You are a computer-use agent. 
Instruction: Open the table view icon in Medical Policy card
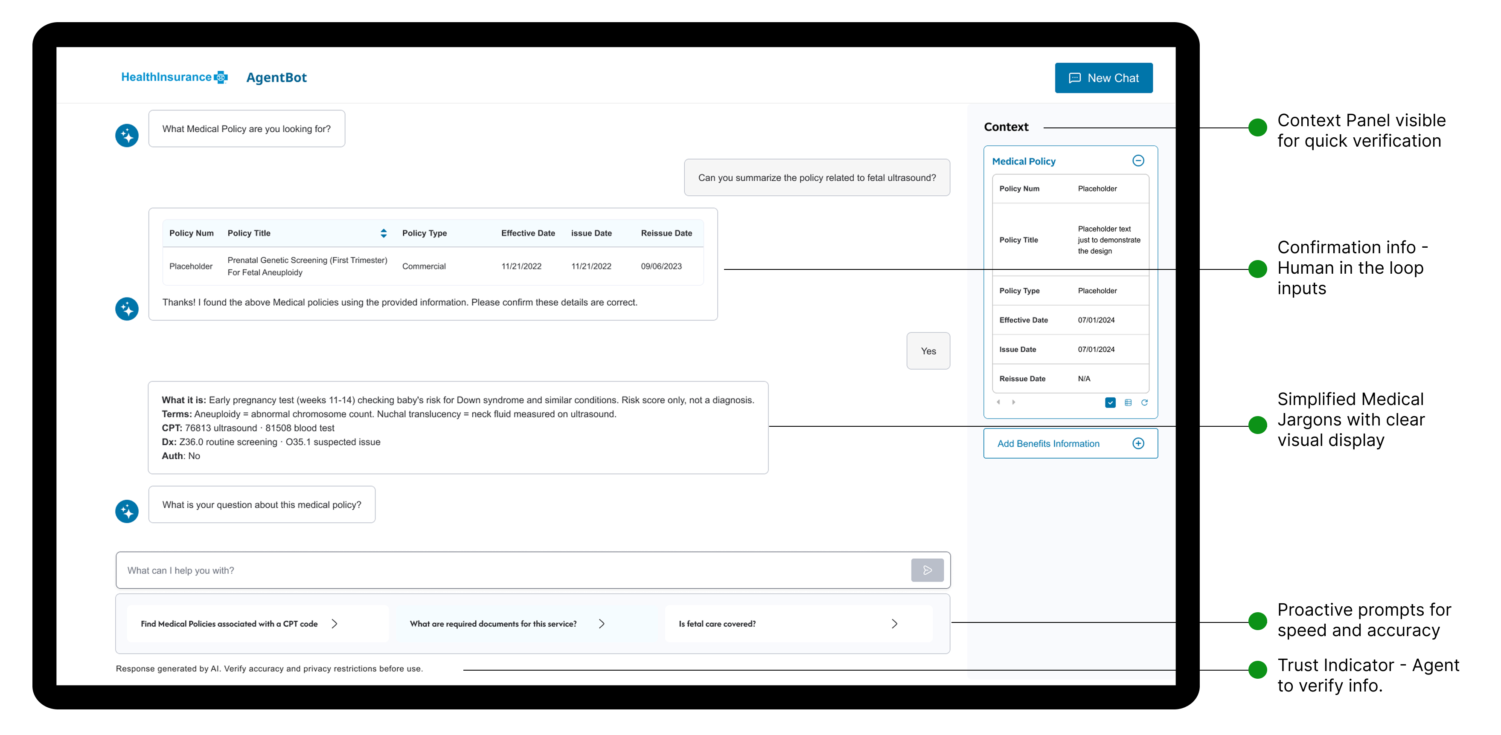(x=1128, y=402)
